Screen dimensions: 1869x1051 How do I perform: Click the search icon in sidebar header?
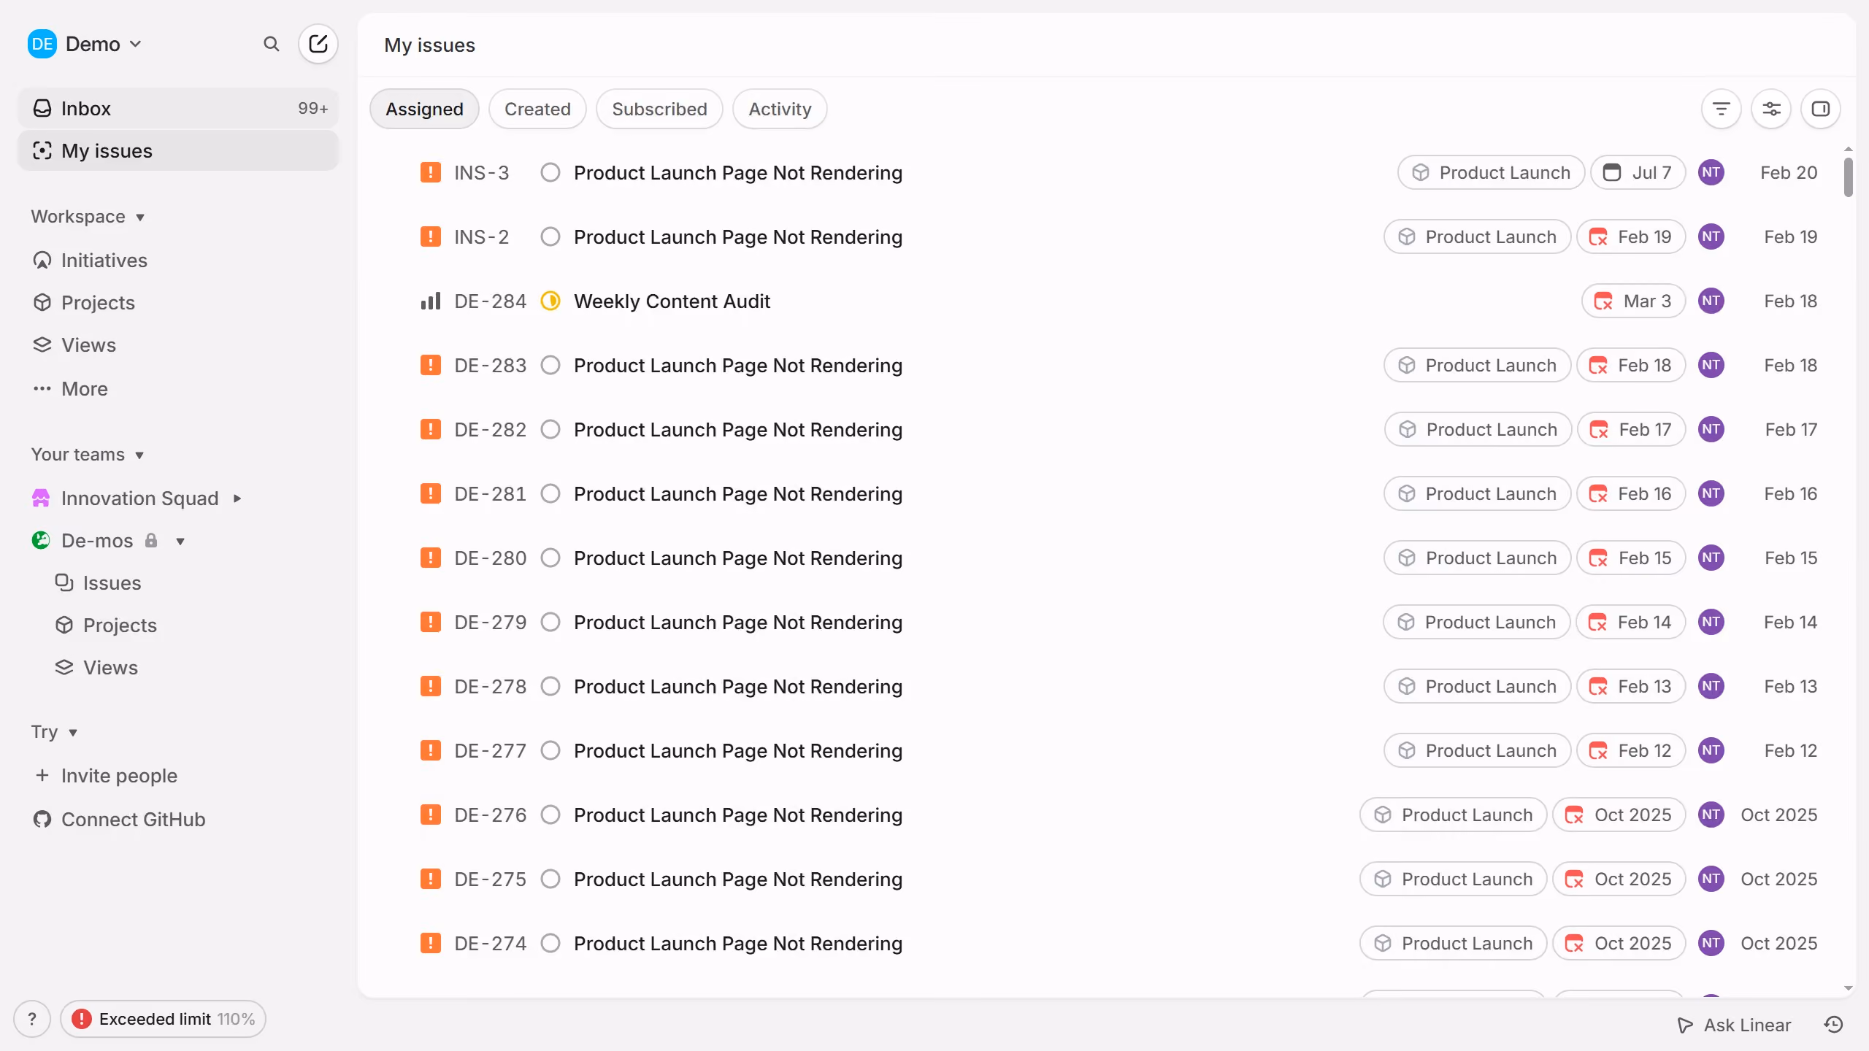(271, 45)
